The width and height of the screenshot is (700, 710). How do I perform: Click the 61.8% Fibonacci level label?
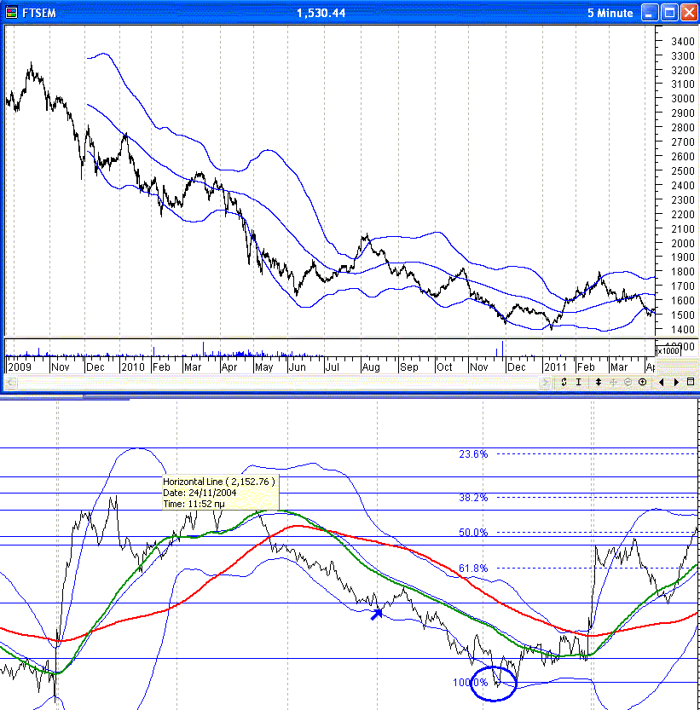coord(473,568)
